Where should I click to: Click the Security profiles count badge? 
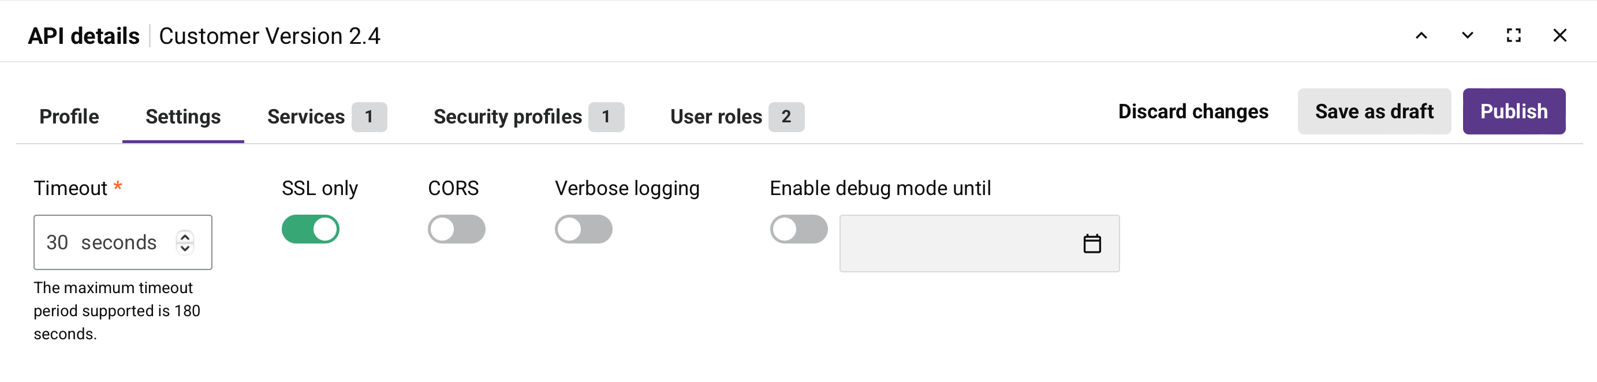coord(606,117)
